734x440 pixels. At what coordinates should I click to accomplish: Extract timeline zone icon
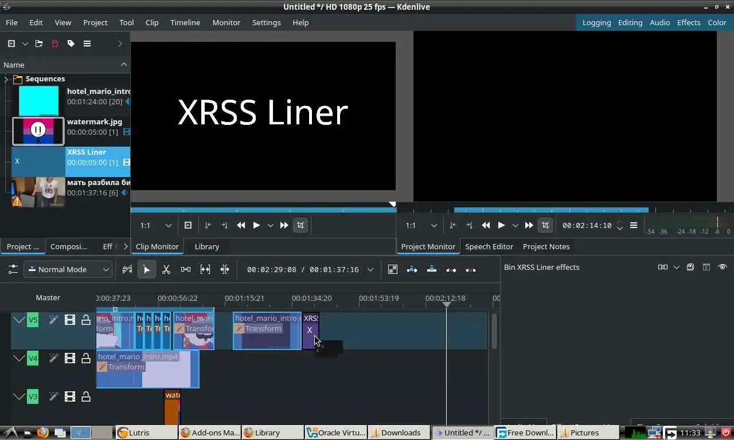click(451, 269)
